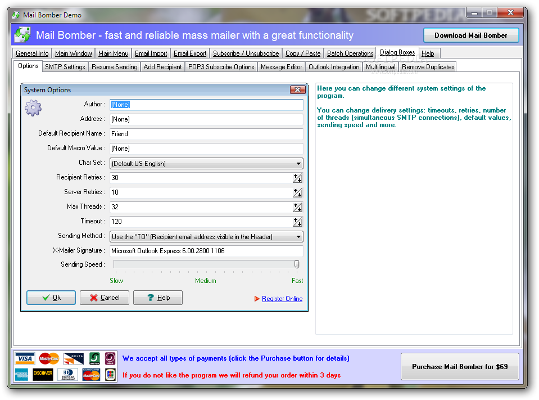539x400 pixels.
Task: Click the JCB card icon
Action: tap(110, 374)
